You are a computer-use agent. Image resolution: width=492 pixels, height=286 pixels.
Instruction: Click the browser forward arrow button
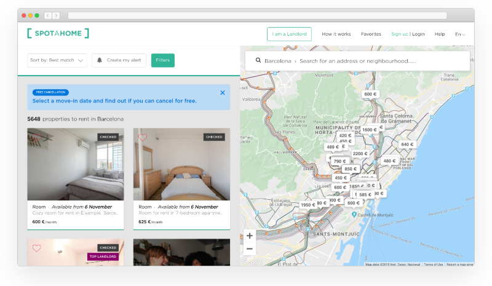tap(56, 15)
